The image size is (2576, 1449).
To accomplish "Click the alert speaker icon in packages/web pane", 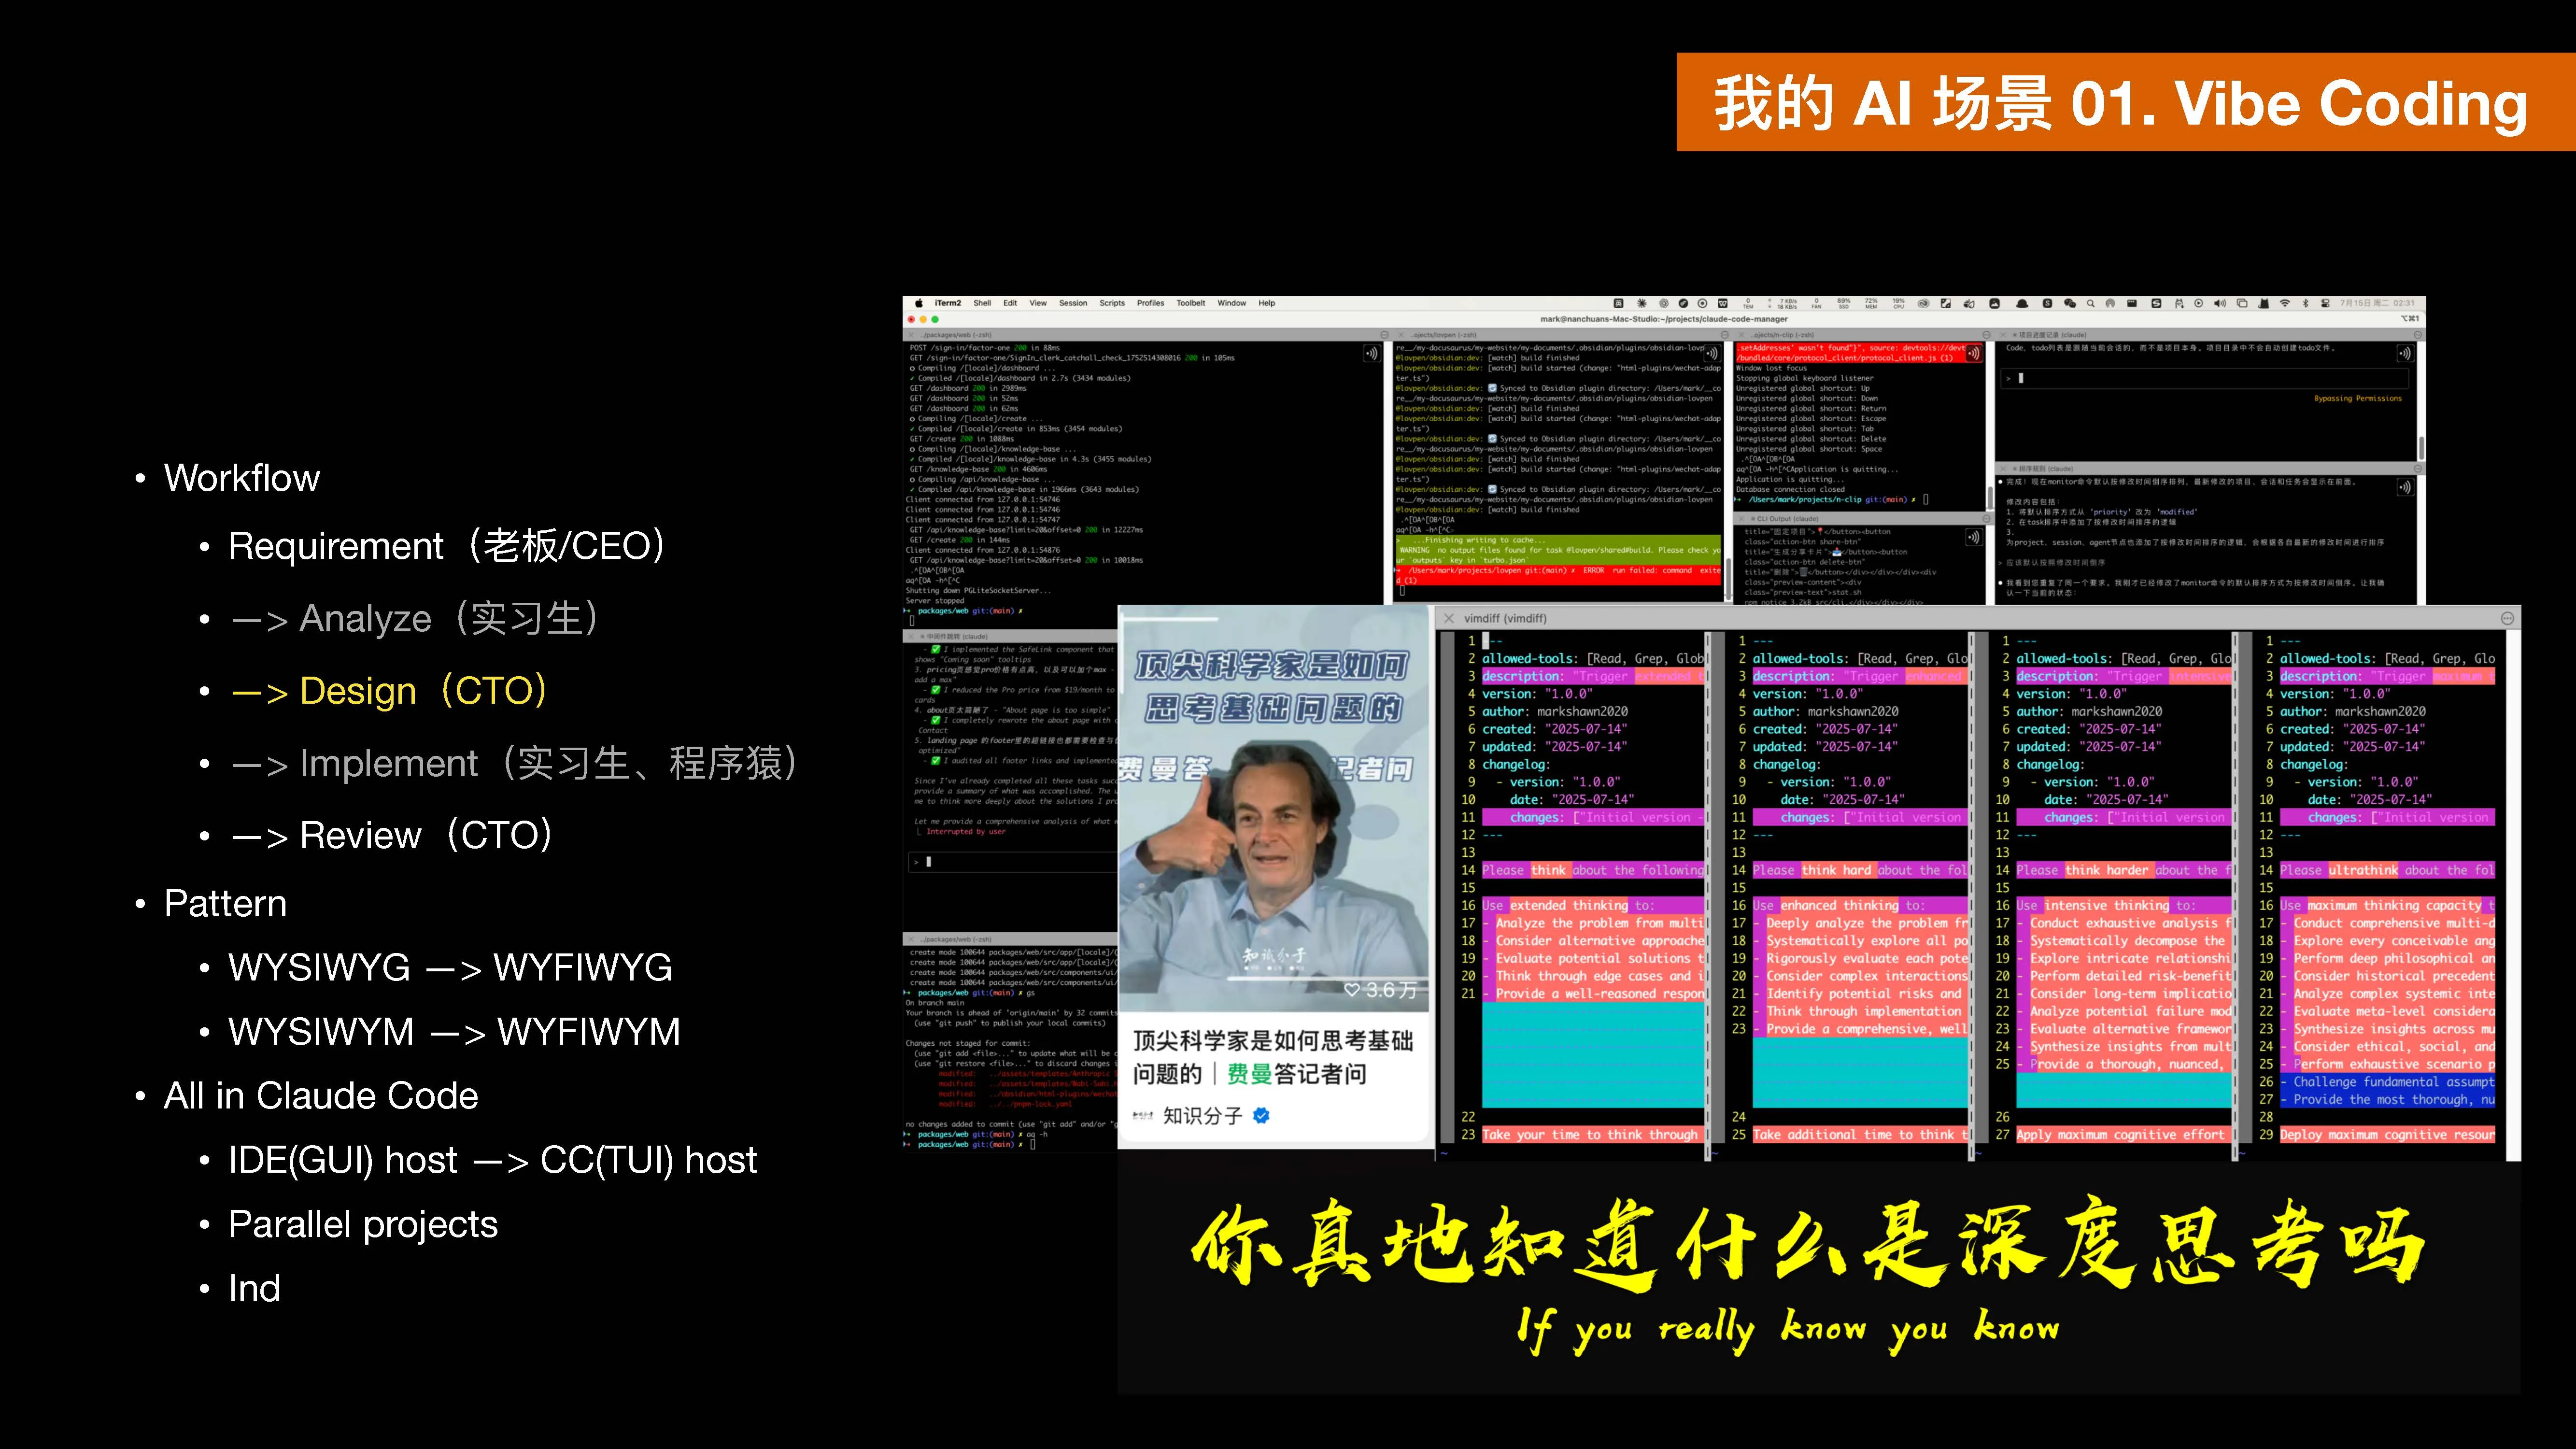I will (x=1371, y=353).
